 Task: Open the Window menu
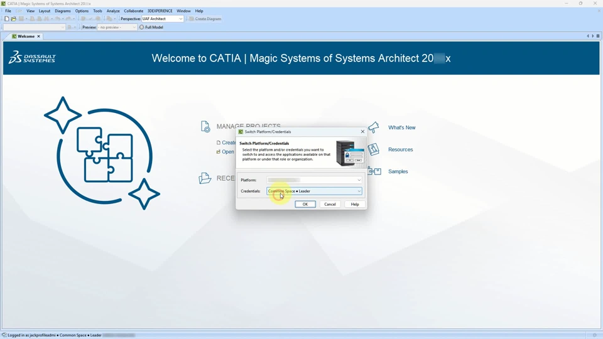point(183,11)
